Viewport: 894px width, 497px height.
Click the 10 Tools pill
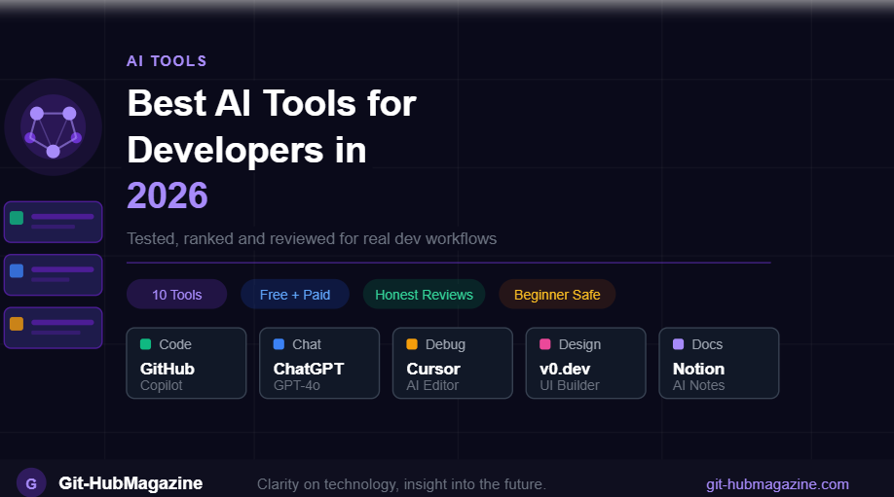(x=176, y=295)
